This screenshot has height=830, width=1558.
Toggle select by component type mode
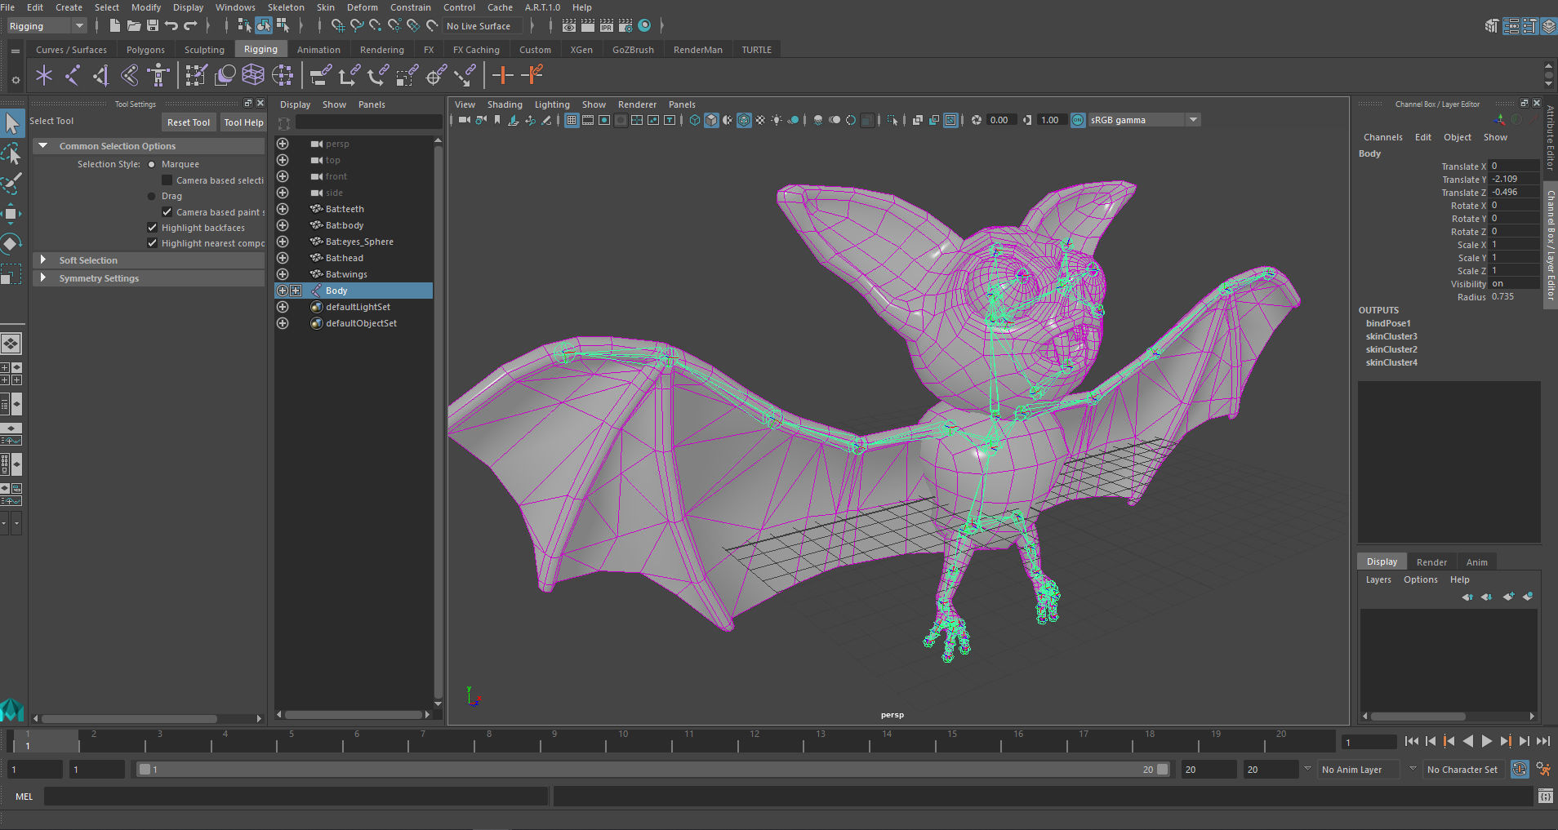tap(283, 26)
